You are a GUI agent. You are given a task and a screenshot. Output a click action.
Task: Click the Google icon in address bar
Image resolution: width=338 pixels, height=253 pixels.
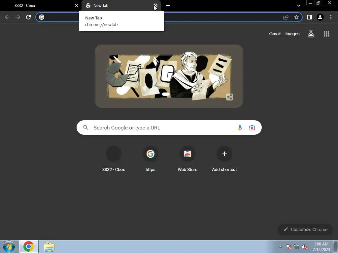pyautogui.click(x=42, y=17)
